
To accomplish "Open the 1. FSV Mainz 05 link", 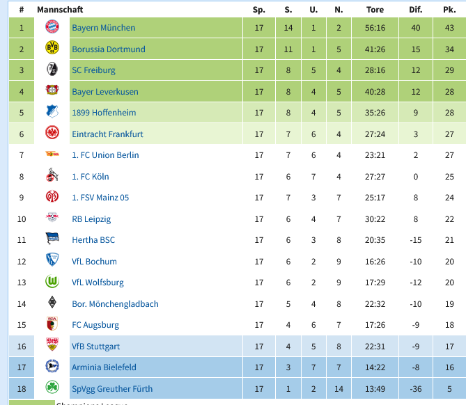I will pyautogui.click(x=100, y=198).
